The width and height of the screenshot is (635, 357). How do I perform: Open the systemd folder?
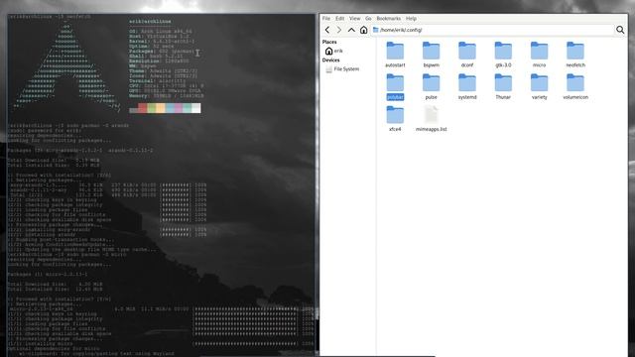tap(467, 86)
